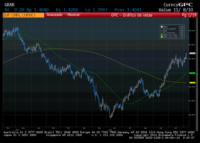Click the Jan label on the time axis

tap(39, 128)
